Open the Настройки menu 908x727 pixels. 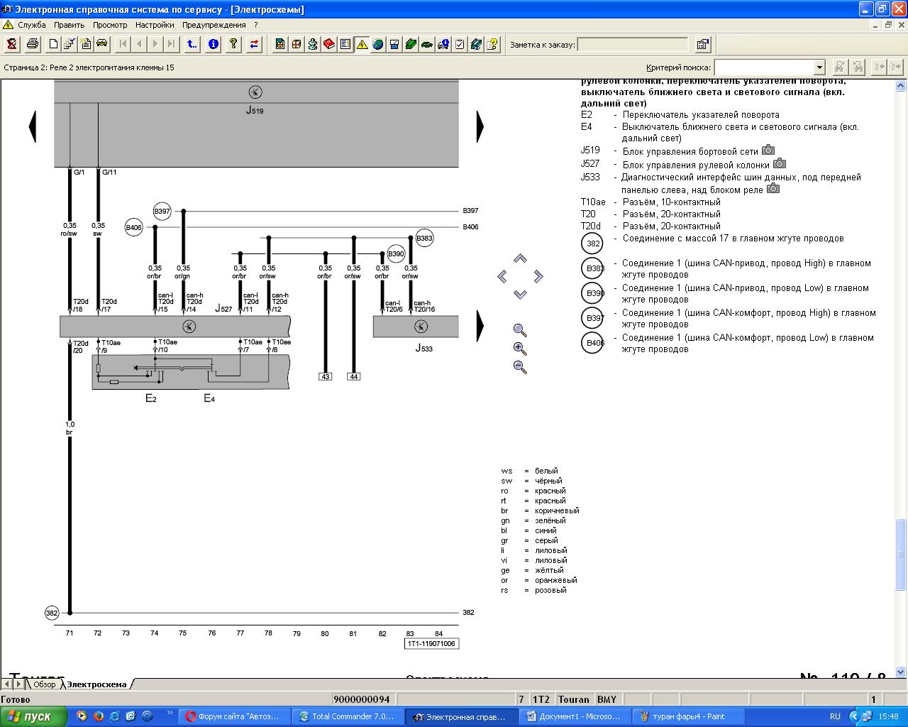coord(155,25)
